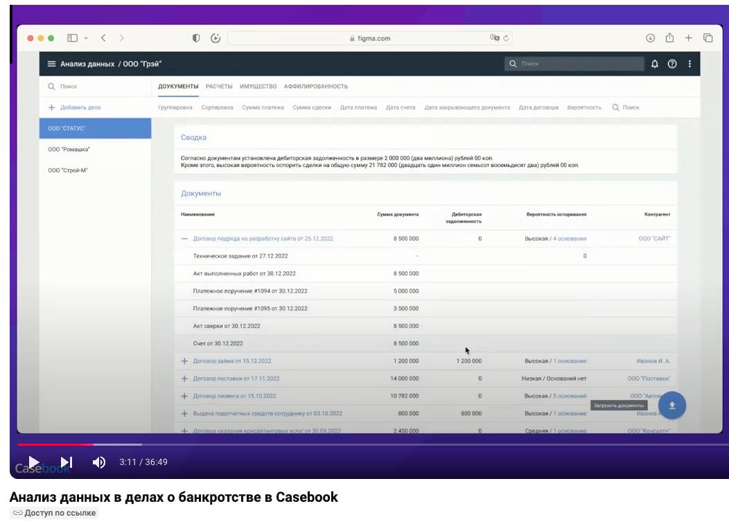Open the hamburger menu beside Анализ данных
This screenshot has height=524, width=729.
point(51,64)
